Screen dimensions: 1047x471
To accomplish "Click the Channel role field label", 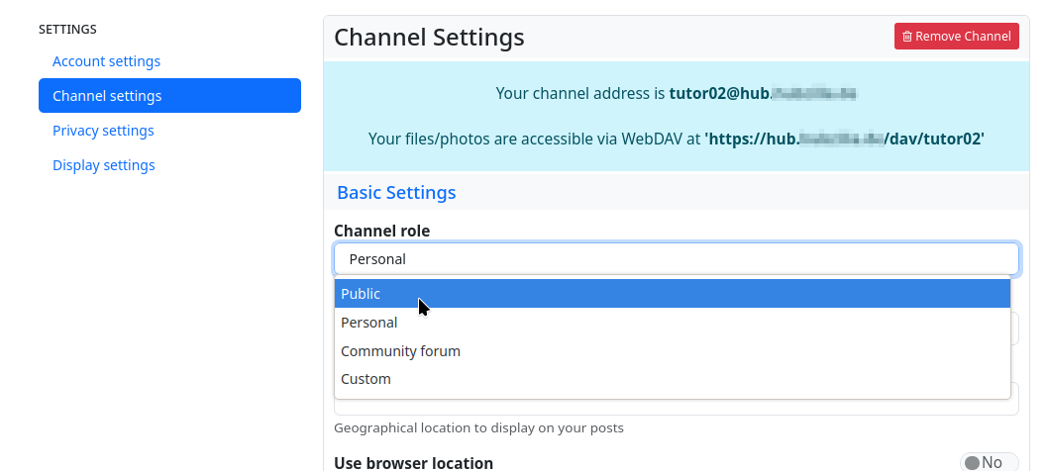I will (x=381, y=231).
